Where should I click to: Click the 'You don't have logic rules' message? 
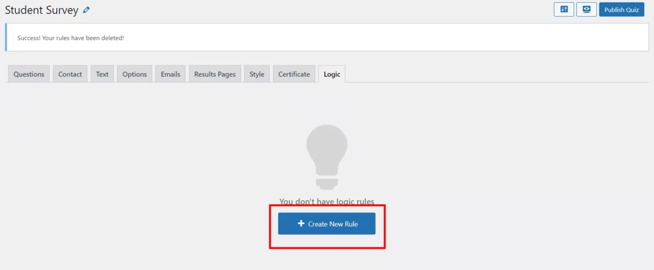pyautogui.click(x=327, y=202)
